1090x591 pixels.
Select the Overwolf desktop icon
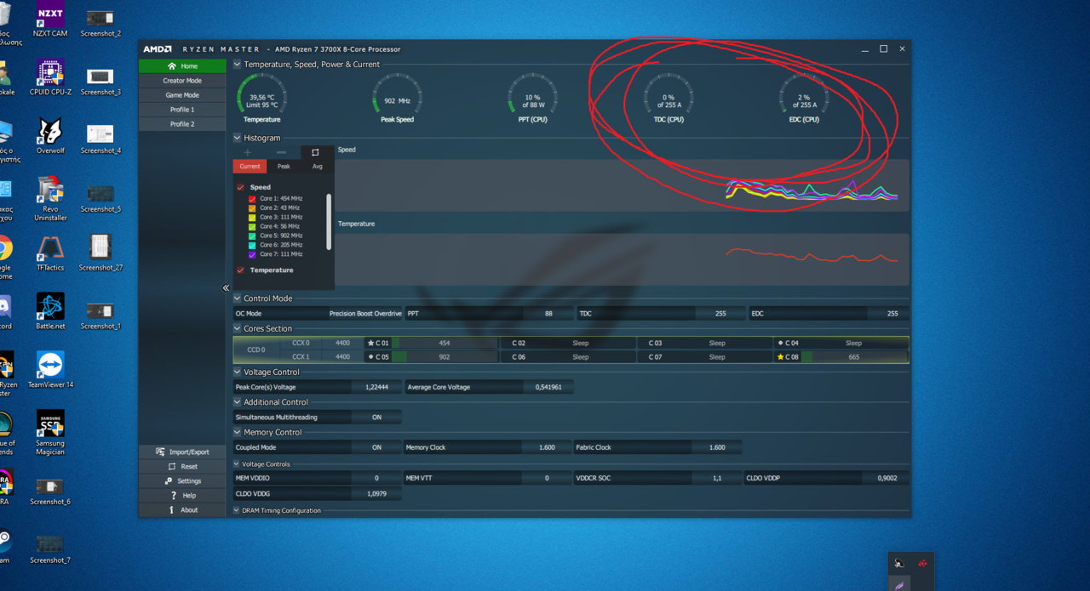pyautogui.click(x=50, y=136)
